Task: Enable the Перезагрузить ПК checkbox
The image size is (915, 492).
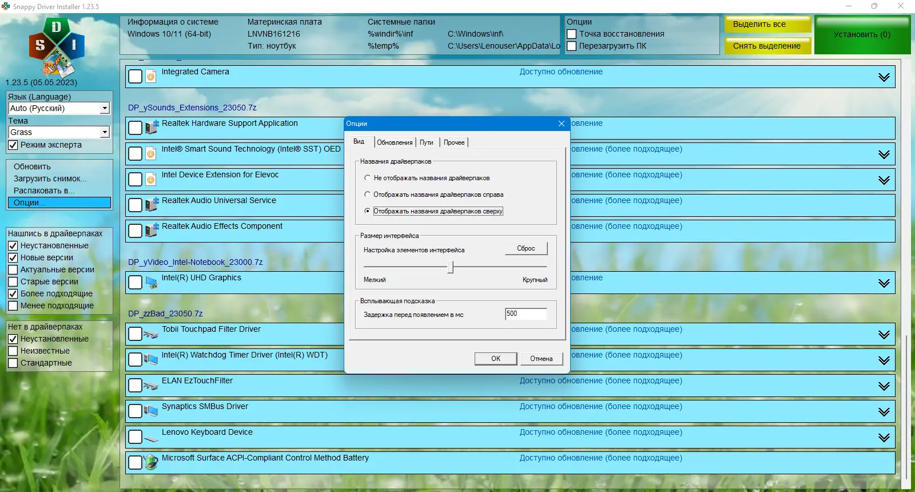Action: tap(571, 46)
